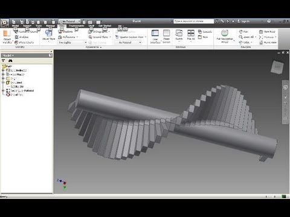Open the Two Lights lighting style dropdown

(x=72, y=42)
